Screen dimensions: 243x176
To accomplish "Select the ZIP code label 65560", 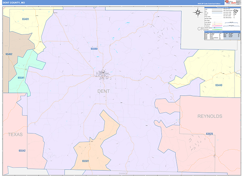I will (x=94, y=49).
